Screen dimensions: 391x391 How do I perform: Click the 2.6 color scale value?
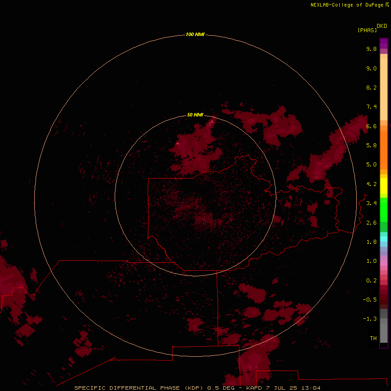pyautogui.click(x=371, y=223)
